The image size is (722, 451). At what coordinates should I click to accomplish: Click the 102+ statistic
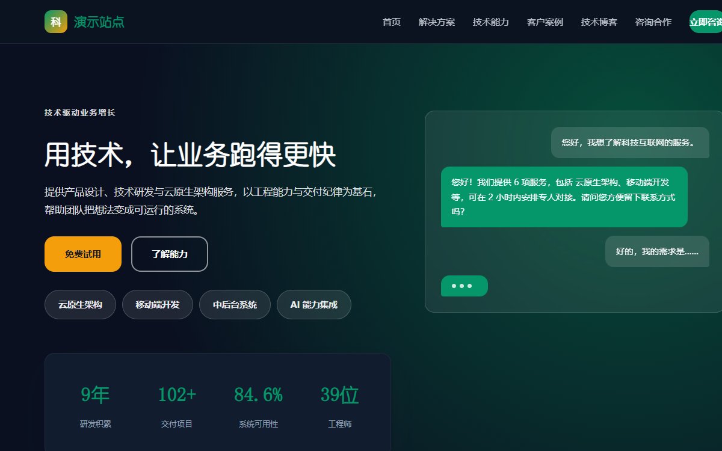click(x=177, y=395)
